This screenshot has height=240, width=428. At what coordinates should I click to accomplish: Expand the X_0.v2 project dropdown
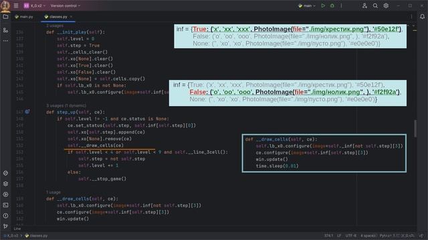pos(37,6)
